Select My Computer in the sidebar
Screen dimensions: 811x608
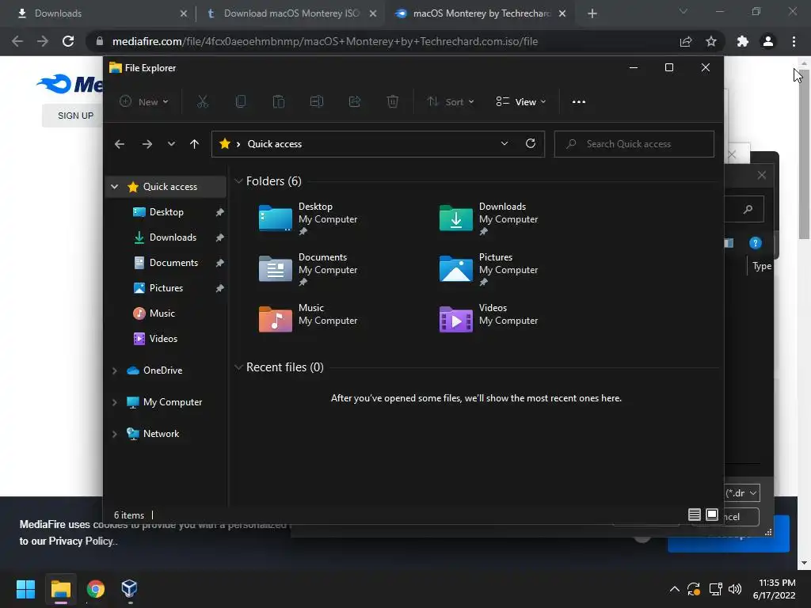coord(172,401)
